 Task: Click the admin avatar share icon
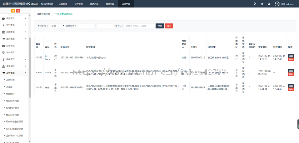click(x=277, y=4)
